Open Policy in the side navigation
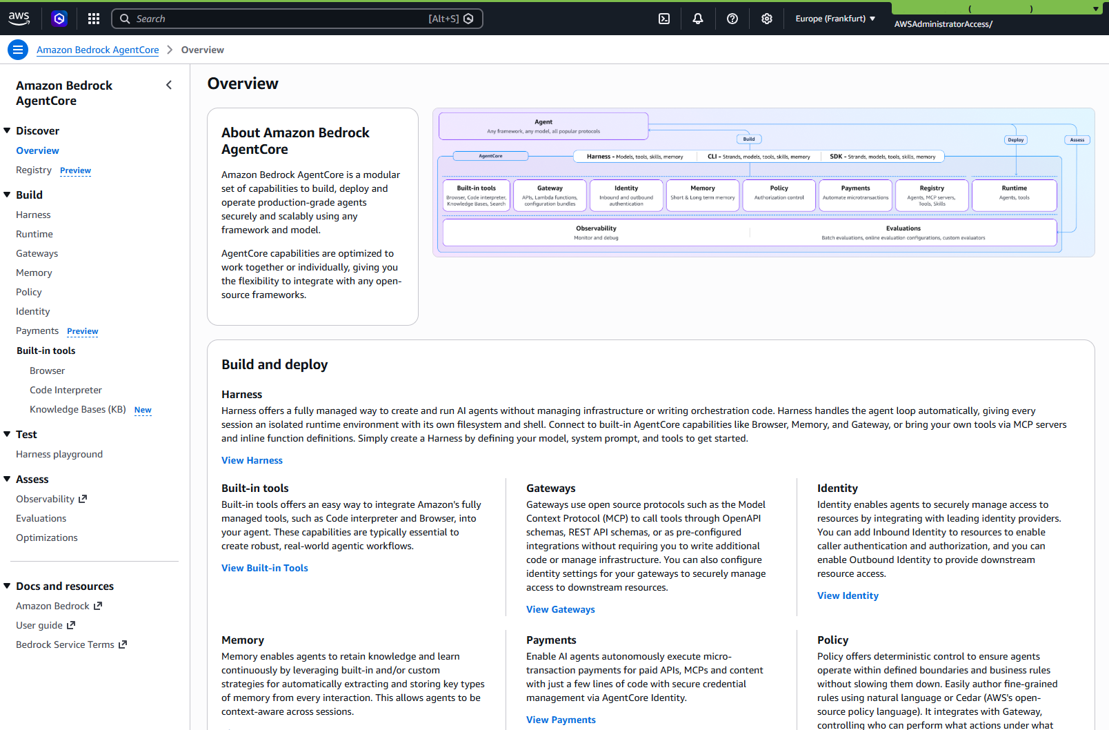Viewport: 1109px width, 730px height. click(29, 292)
